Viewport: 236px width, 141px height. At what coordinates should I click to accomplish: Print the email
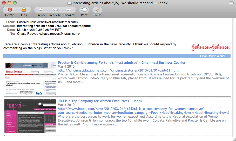84,10
